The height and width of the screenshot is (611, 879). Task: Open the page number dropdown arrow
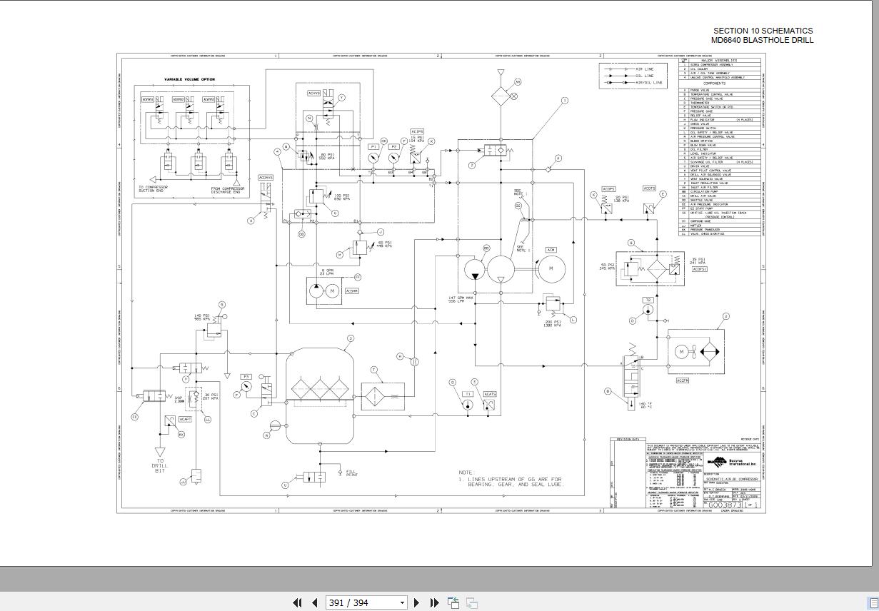pyautogui.click(x=402, y=603)
